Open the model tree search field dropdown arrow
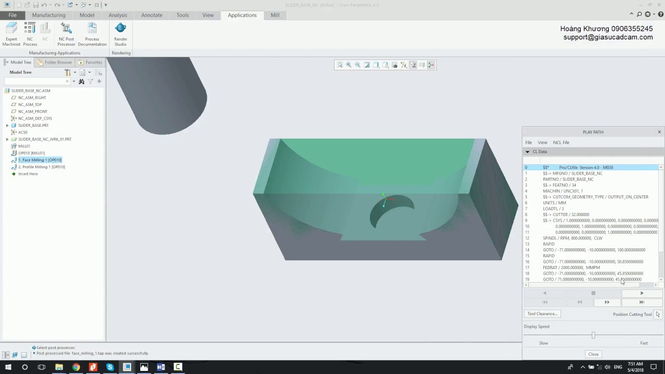 pyautogui.click(x=74, y=81)
